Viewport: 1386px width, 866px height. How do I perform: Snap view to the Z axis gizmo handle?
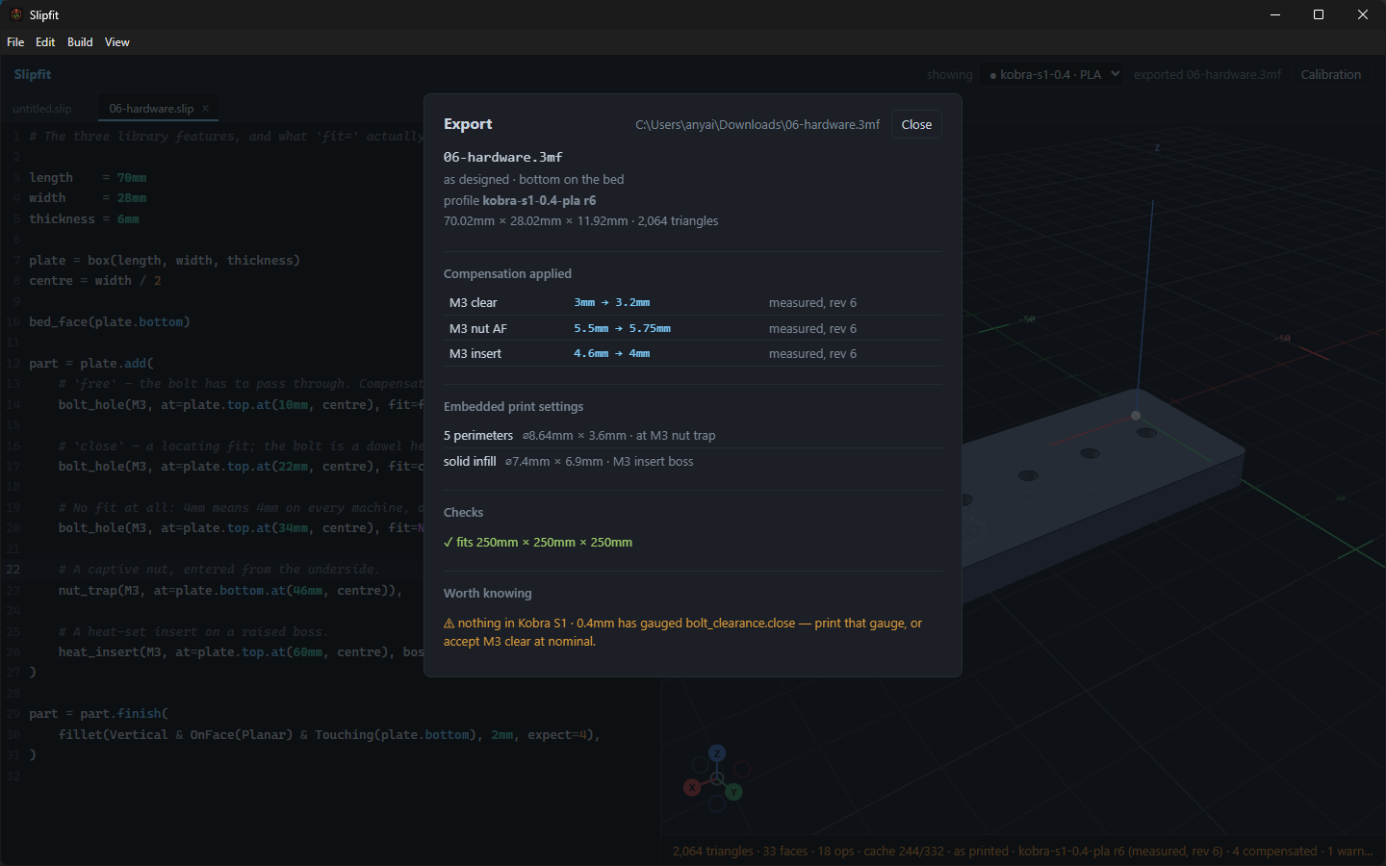717,753
